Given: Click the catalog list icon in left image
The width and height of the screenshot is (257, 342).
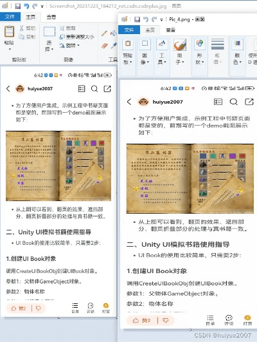Looking at the screenshot, I should 82,88.
